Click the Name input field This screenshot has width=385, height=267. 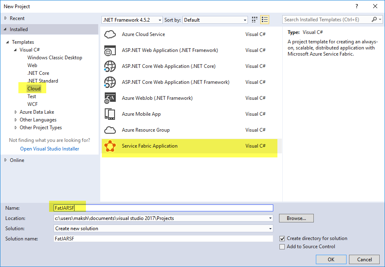tap(163, 208)
